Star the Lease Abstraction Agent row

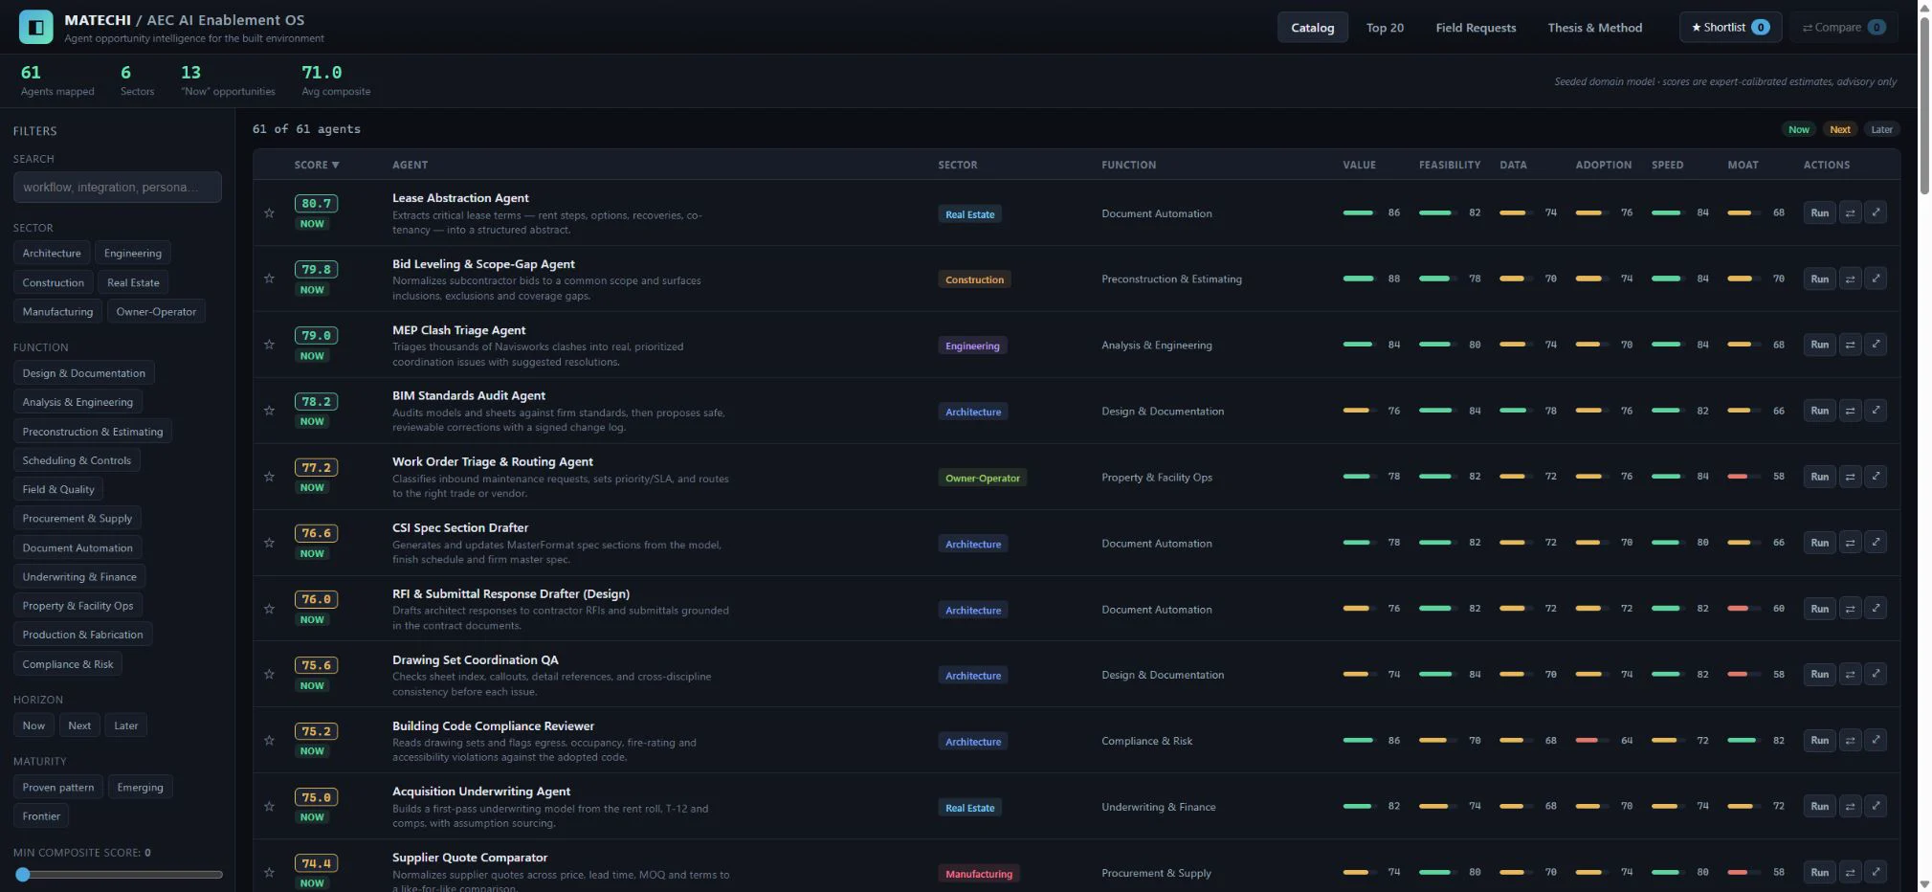[x=269, y=212]
